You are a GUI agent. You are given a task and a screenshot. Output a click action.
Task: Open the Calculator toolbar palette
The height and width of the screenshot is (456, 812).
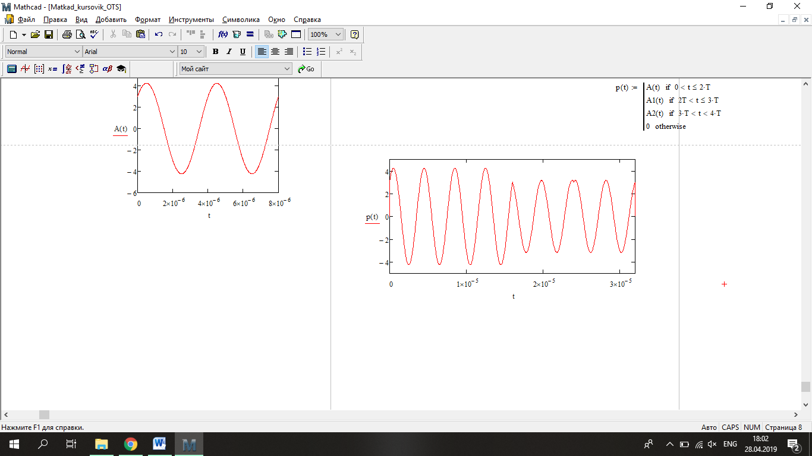[11, 69]
